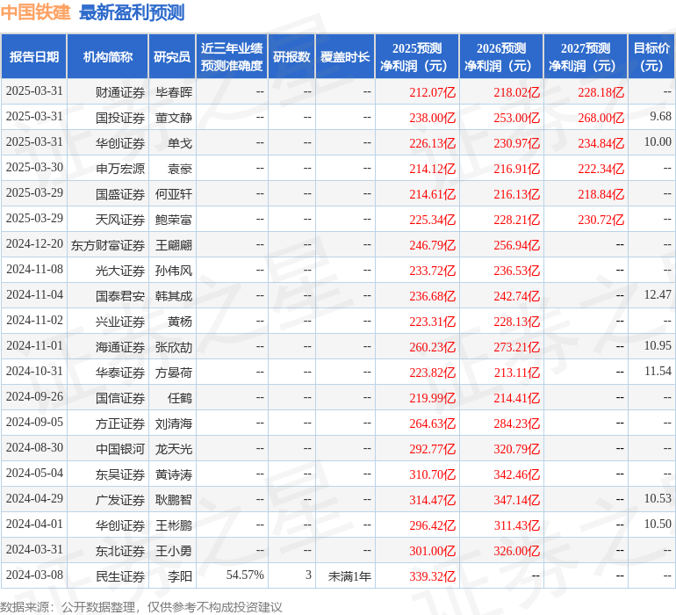Click the 218.84亿 profit forecast

click(x=601, y=194)
